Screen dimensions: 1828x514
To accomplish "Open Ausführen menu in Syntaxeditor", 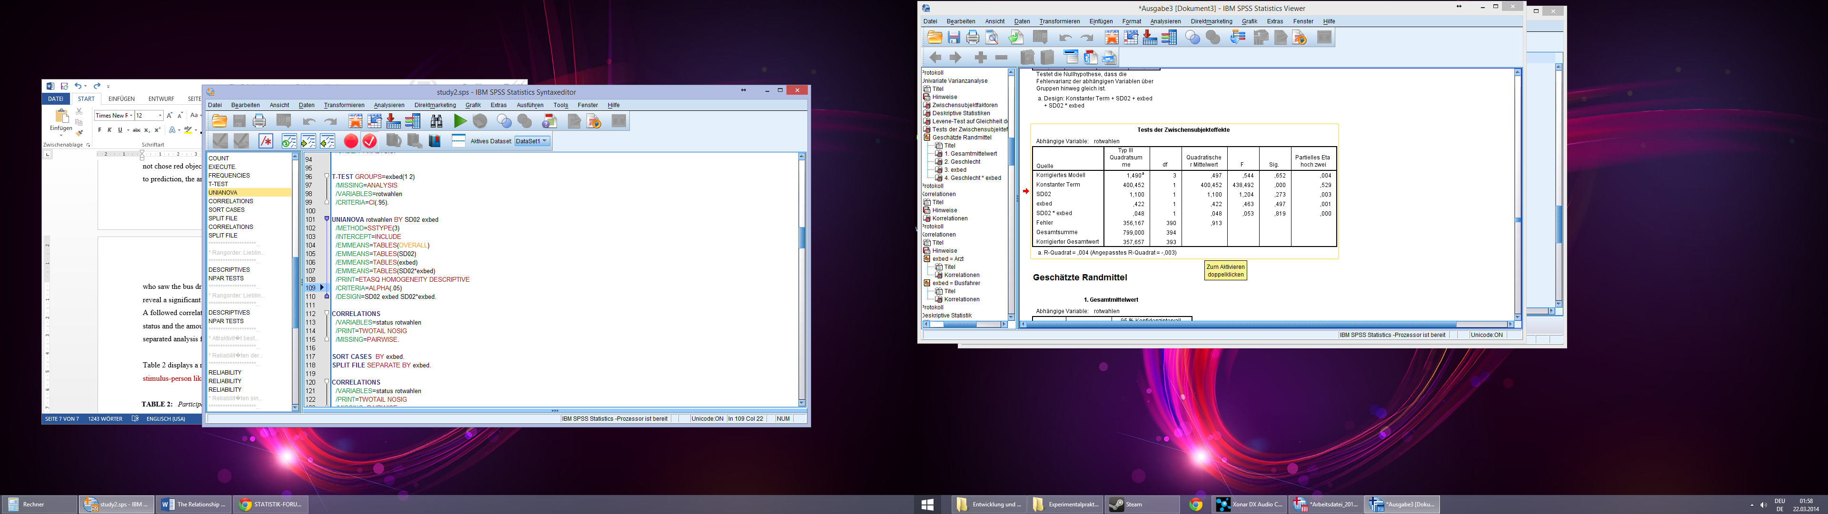I will tap(530, 105).
